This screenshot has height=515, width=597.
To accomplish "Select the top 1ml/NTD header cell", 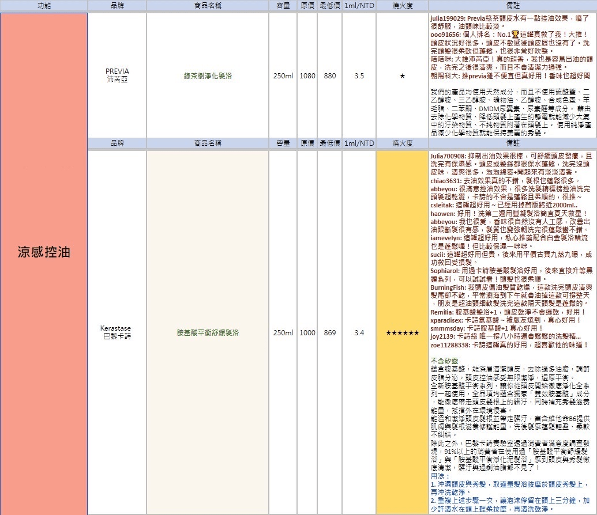I will click(x=359, y=5).
